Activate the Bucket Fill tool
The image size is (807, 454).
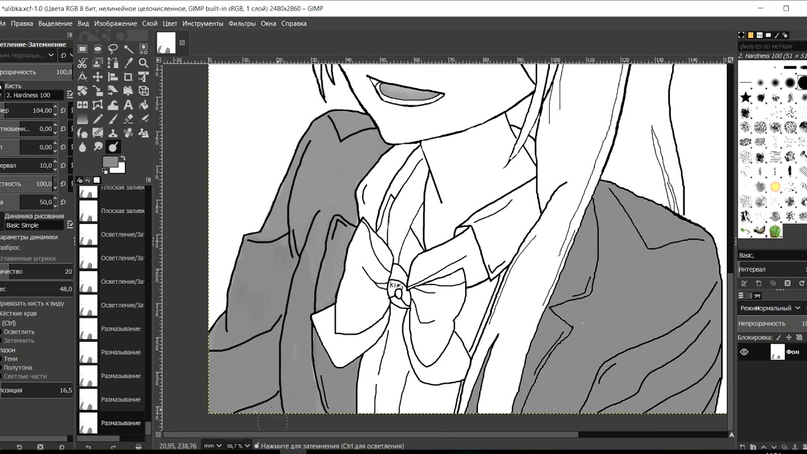point(144,105)
